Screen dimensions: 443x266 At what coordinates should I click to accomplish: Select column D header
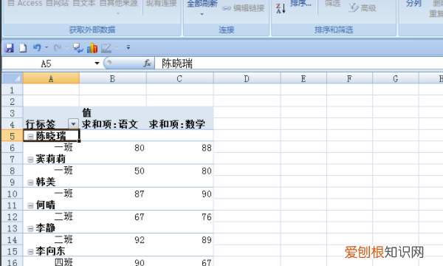pos(247,78)
